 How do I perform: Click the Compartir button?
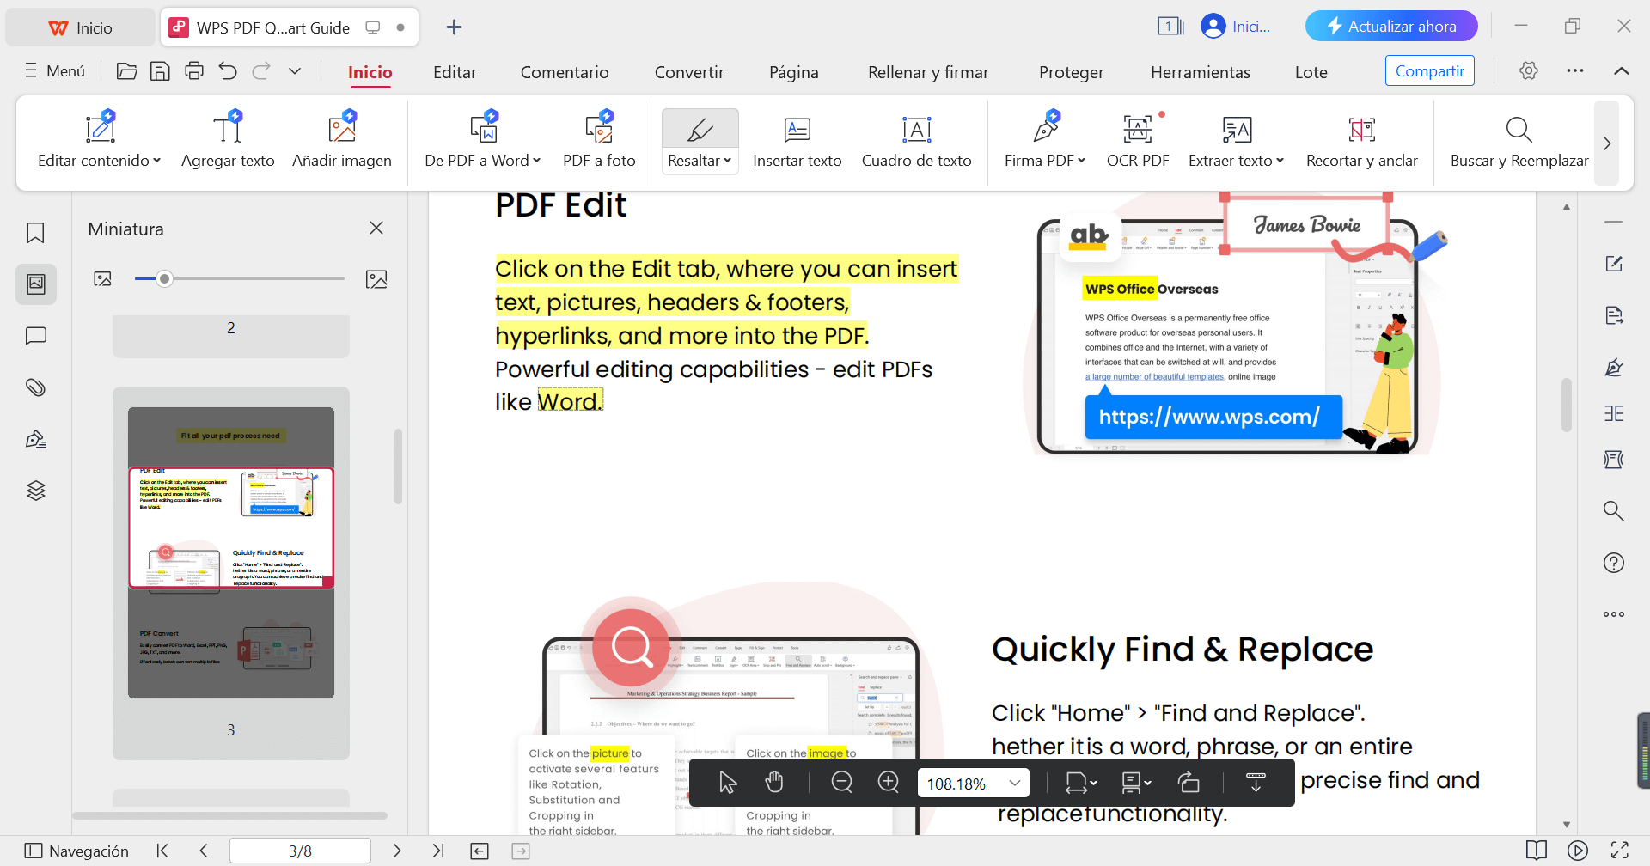point(1429,70)
